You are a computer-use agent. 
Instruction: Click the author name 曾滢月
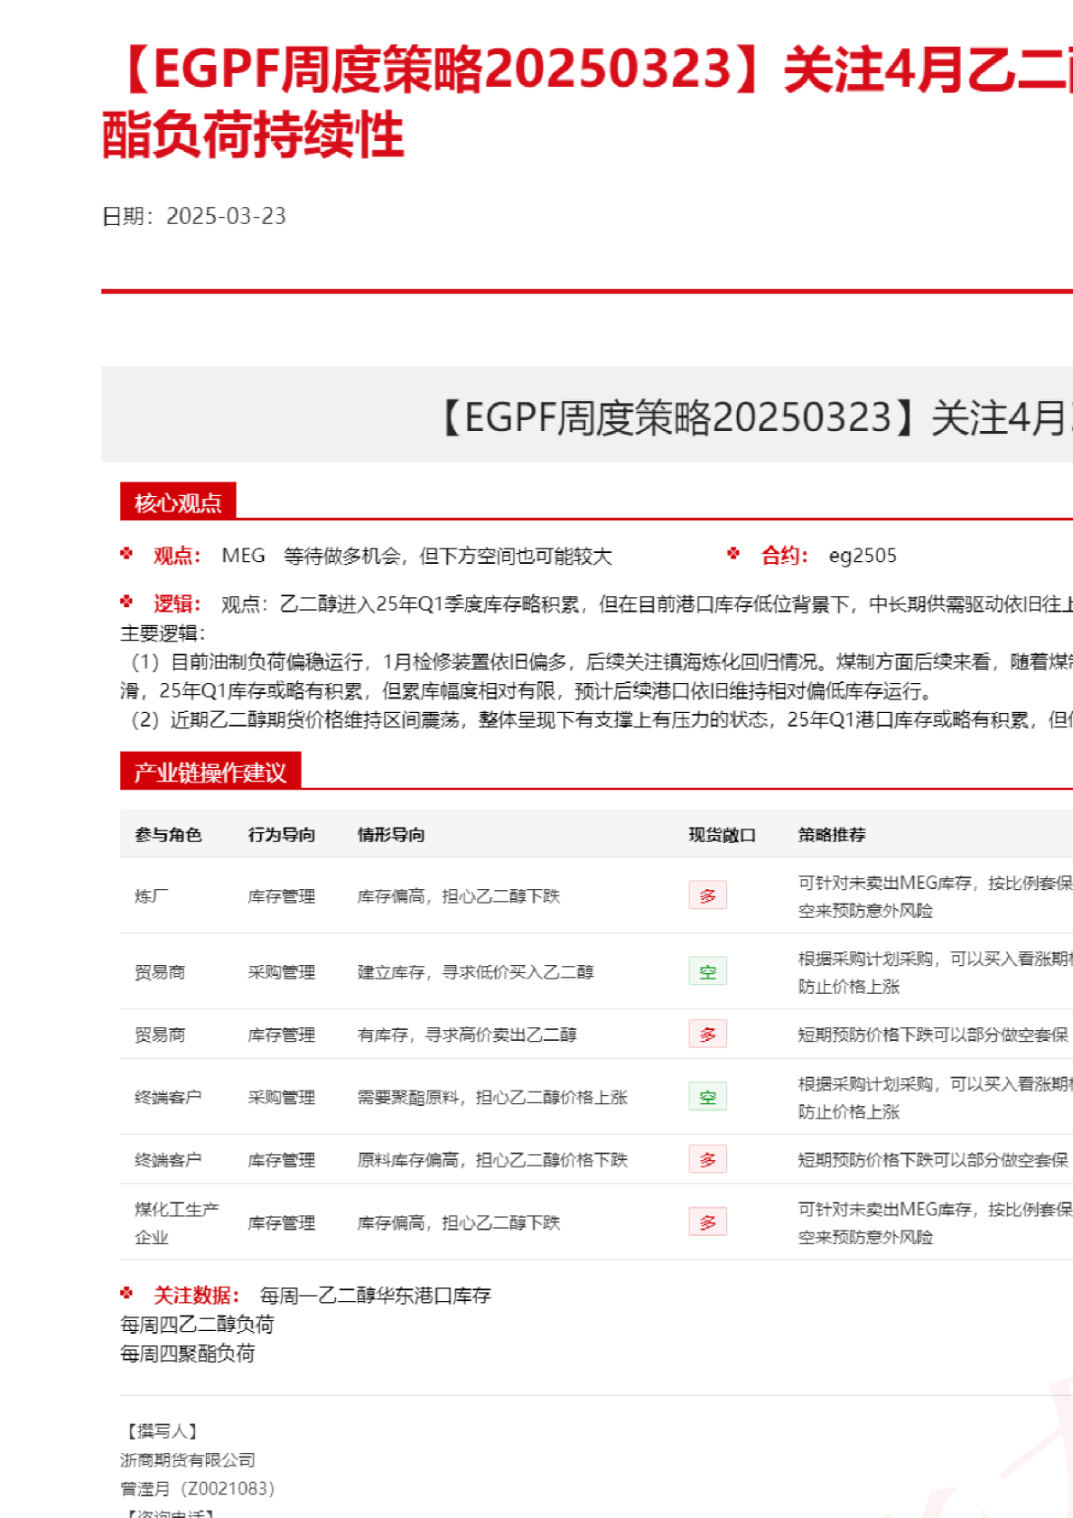(145, 1488)
